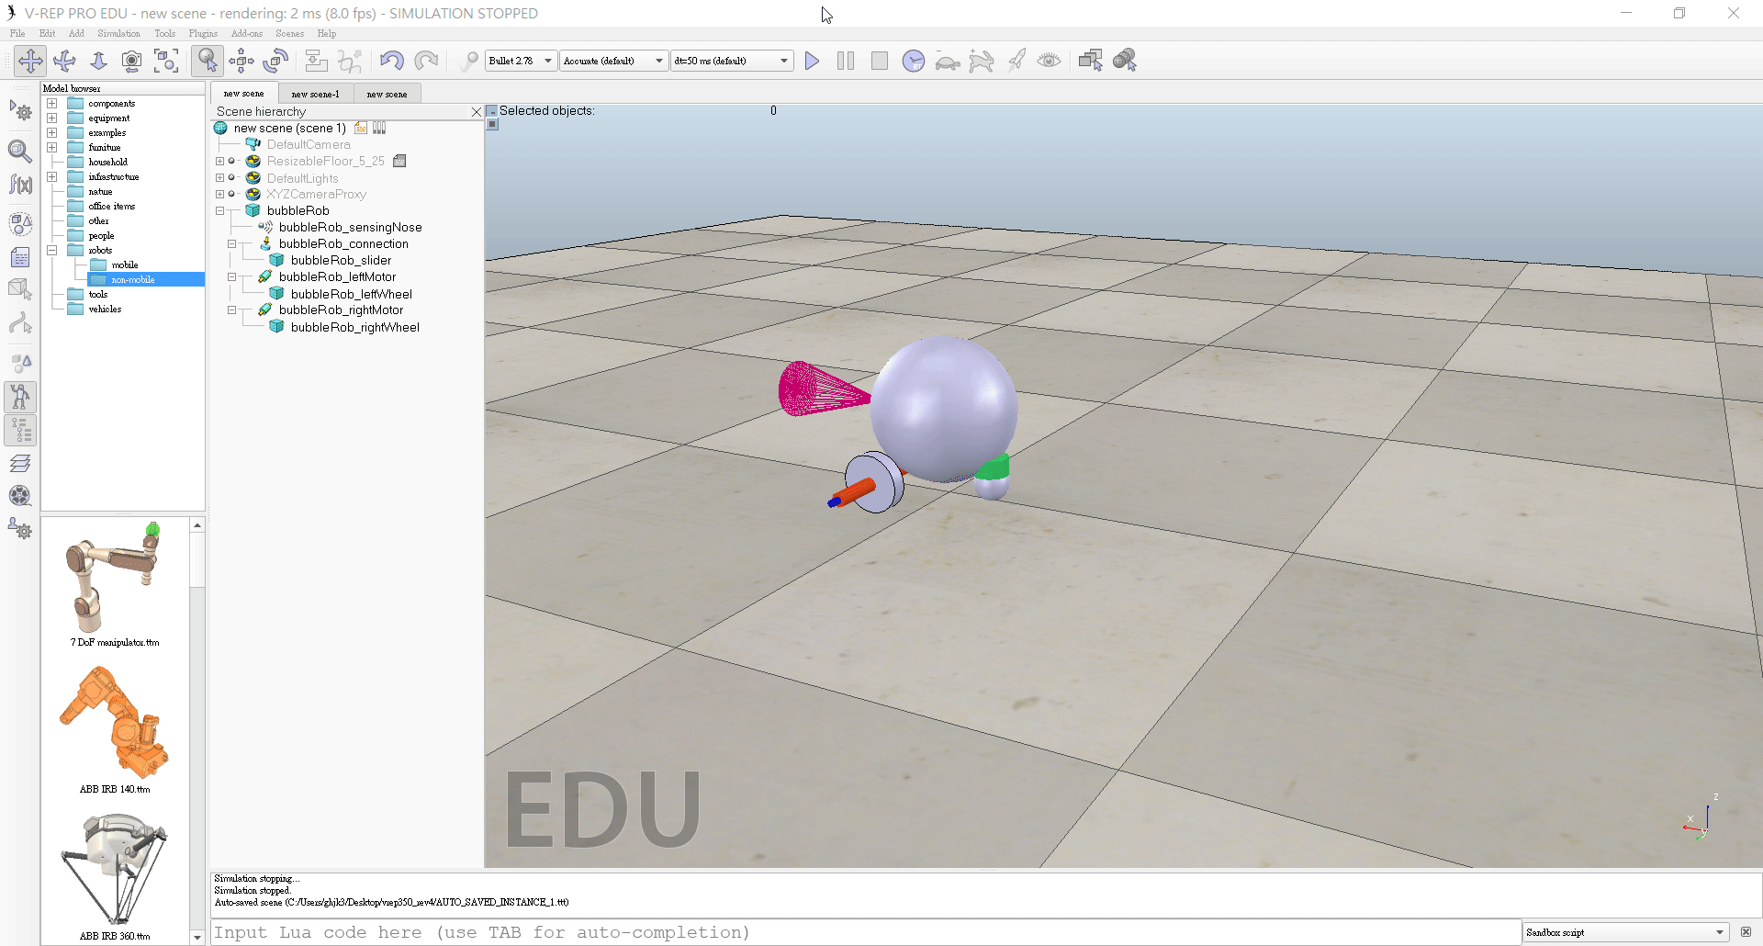The image size is (1763, 946).
Task: Collapse the robots folder
Action: pos(52,251)
